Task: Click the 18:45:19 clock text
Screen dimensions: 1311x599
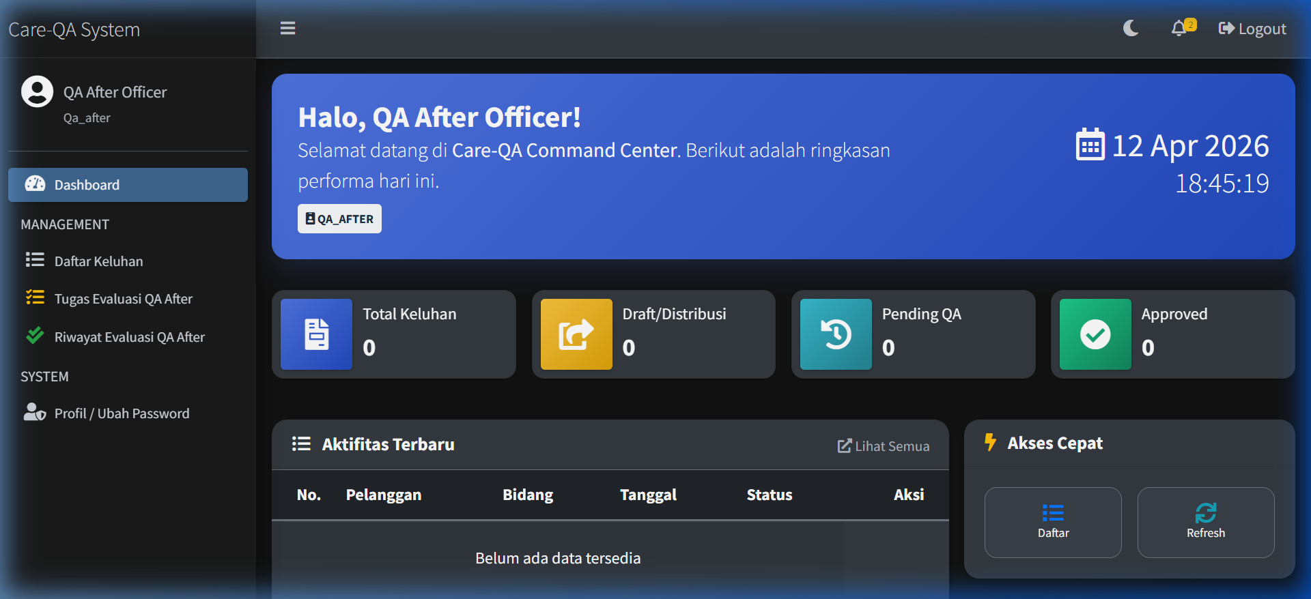Action: [x=1222, y=184]
